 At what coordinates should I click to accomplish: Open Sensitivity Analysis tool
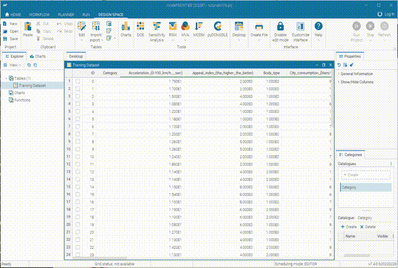point(157,26)
